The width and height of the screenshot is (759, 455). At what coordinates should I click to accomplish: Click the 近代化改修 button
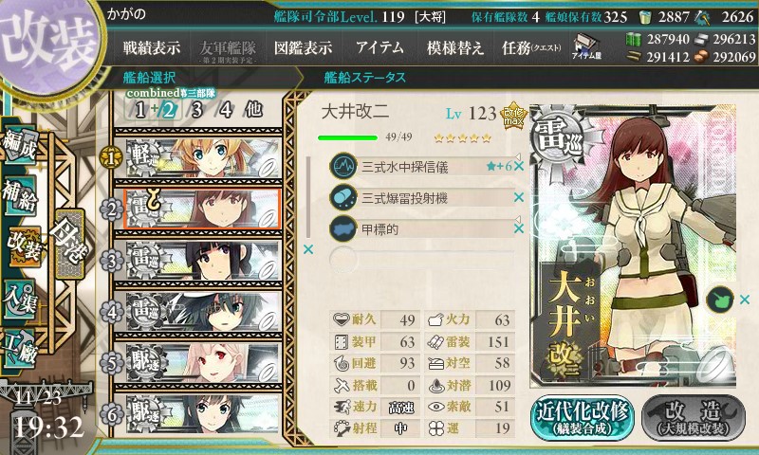[583, 417]
